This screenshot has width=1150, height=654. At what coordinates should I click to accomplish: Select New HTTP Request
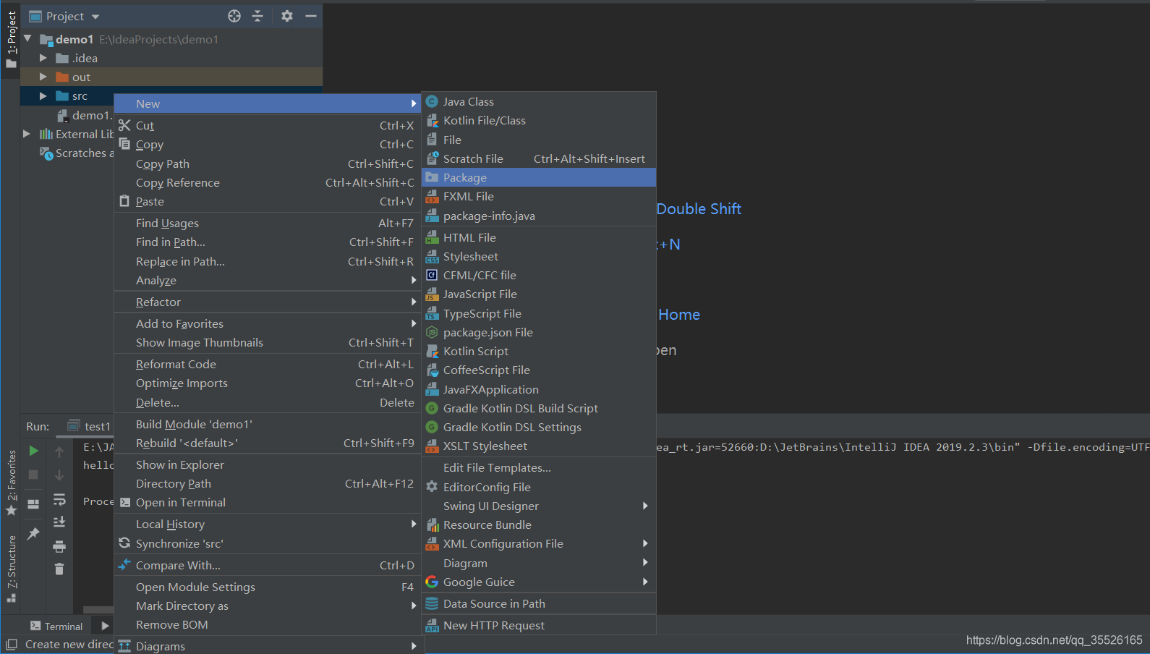(539, 625)
